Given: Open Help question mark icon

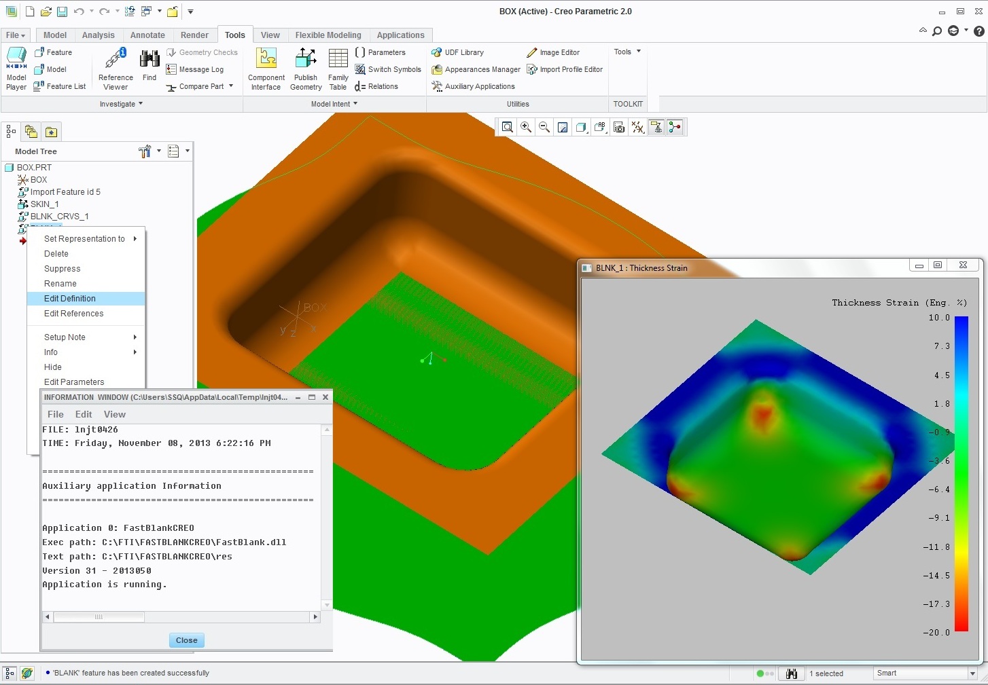Looking at the screenshot, I should 979,31.
